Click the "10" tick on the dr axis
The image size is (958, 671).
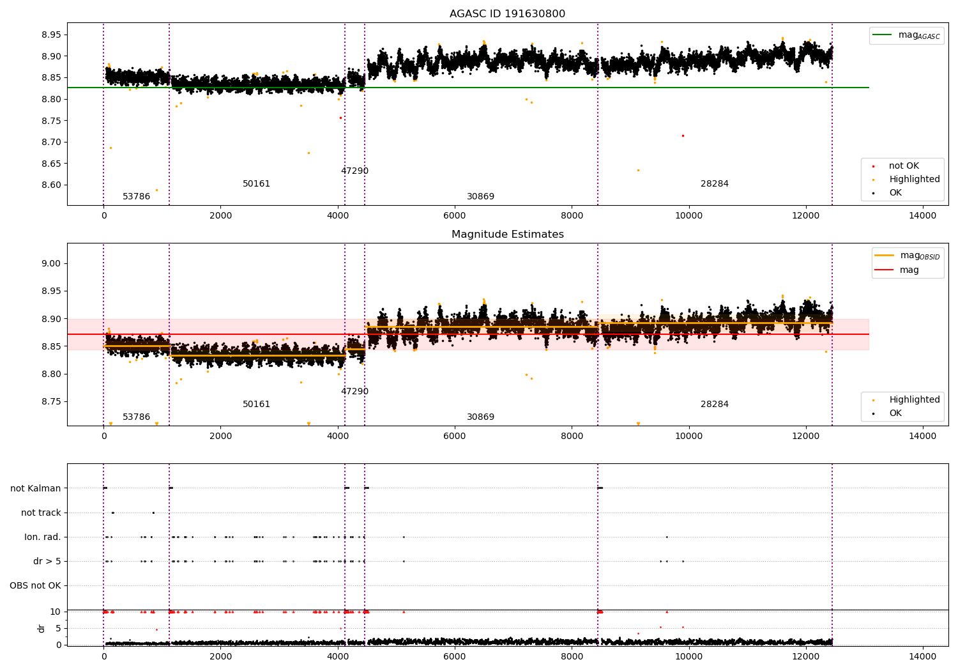55,612
